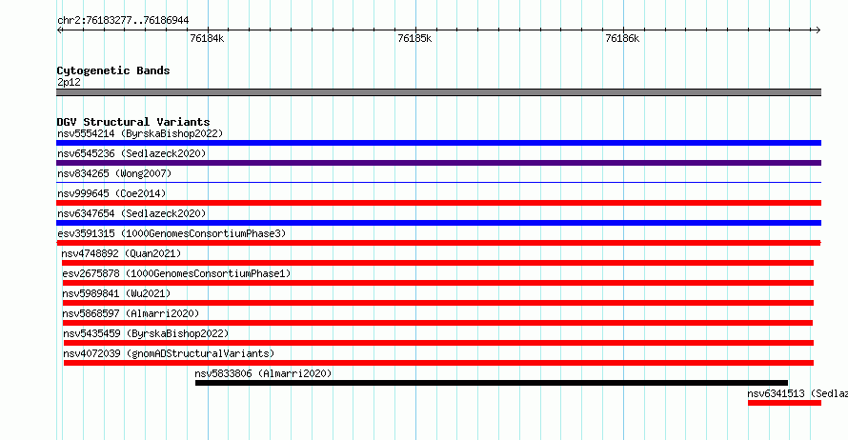
Task: Select the blue nsv5554214 variant bar
Action: point(438,143)
